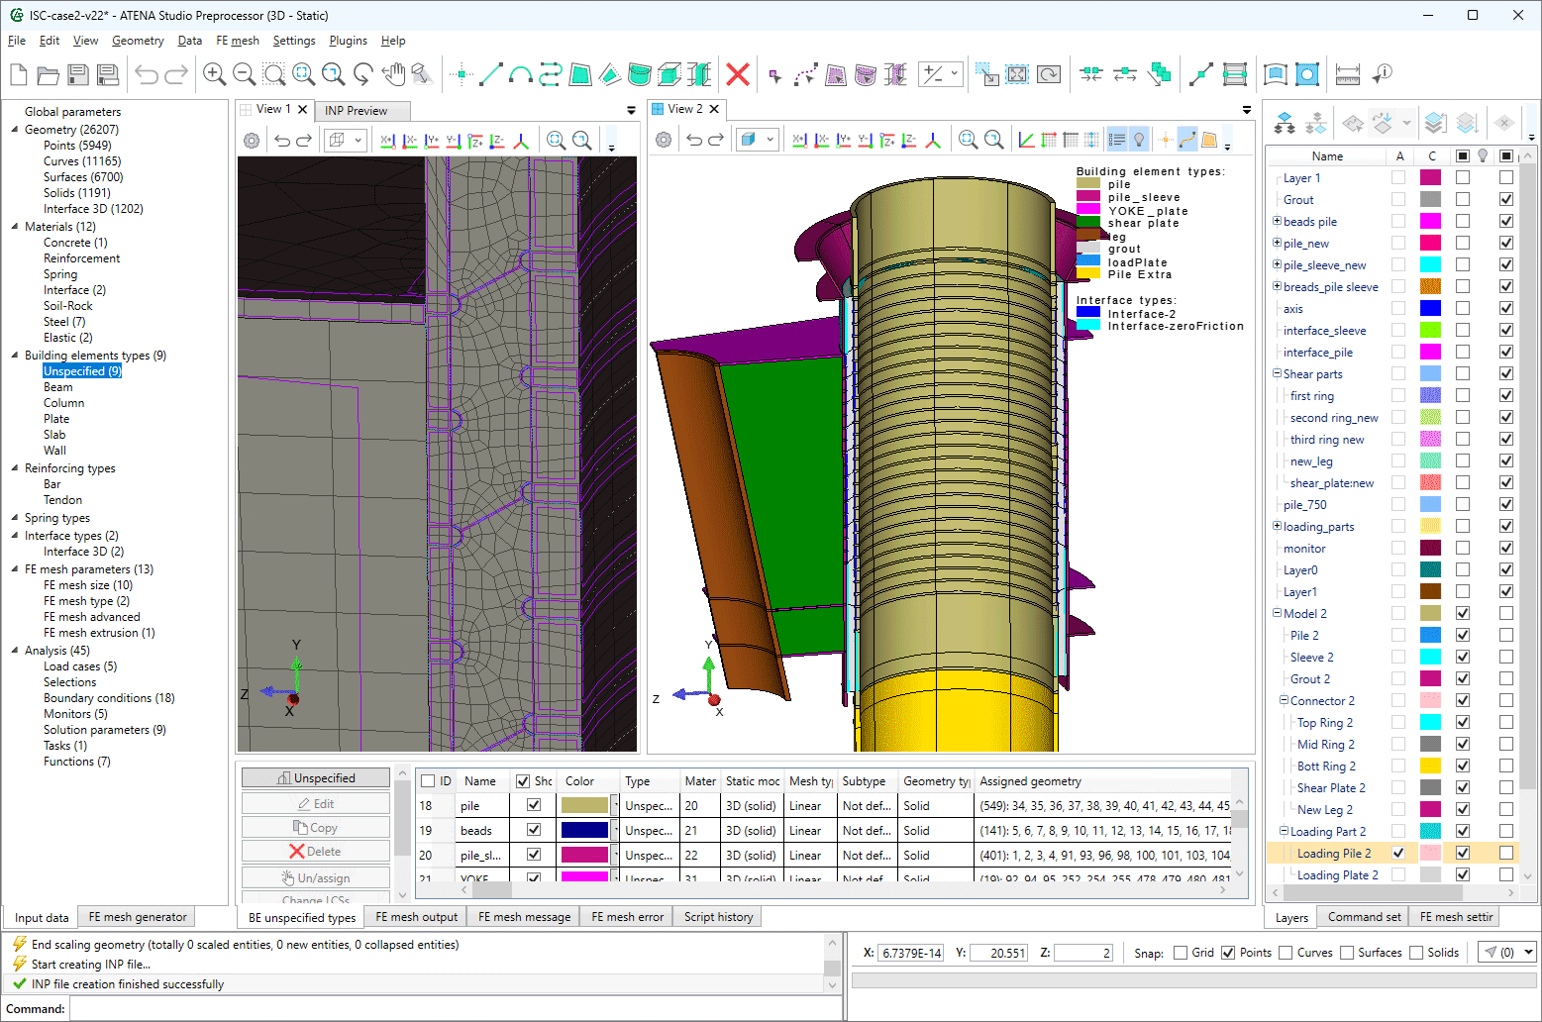
Task: Toggle light bulb icon in View 2 toolbar
Action: click(1139, 140)
